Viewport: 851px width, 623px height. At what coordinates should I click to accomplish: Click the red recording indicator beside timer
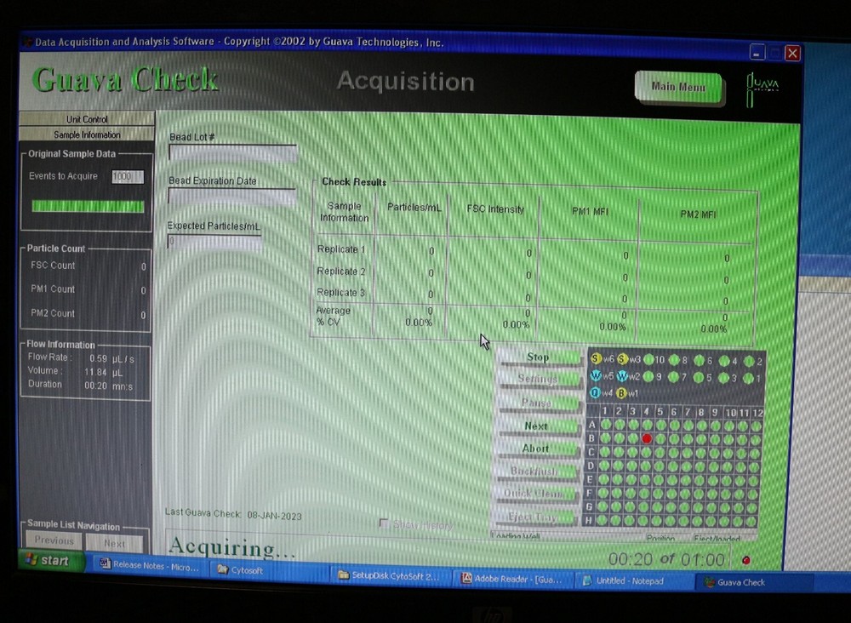[745, 561]
